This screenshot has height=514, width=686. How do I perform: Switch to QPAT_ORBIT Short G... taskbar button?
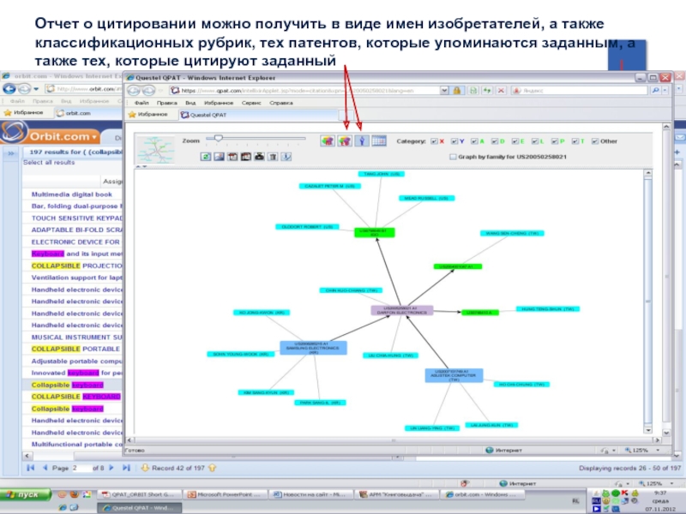pyautogui.click(x=138, y=494)
